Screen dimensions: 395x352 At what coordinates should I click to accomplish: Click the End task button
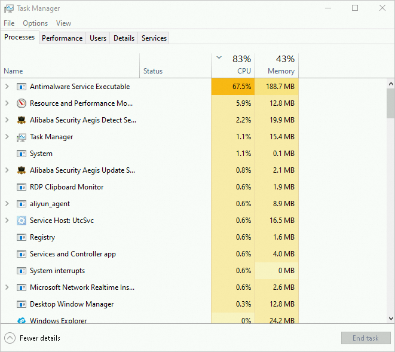click(366, 338)
